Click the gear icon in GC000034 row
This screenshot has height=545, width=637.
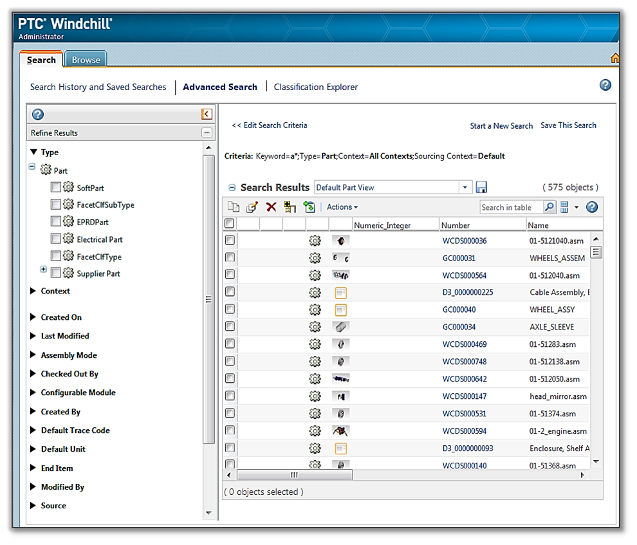pyautogui.click(x=315, y=327)
